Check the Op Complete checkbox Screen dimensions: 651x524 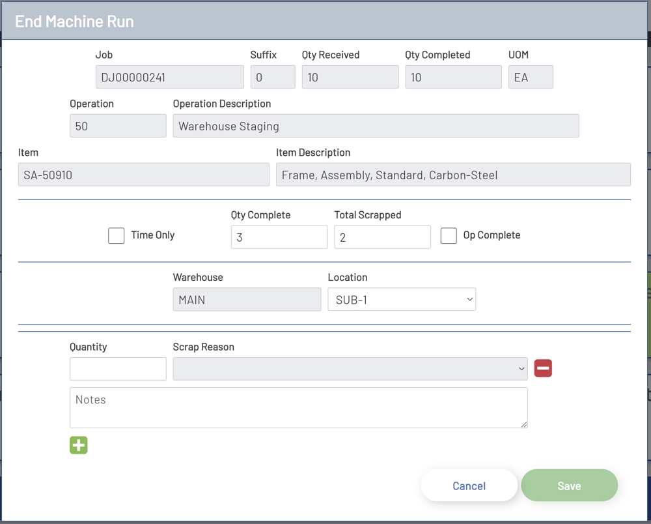tap(449, 235)
